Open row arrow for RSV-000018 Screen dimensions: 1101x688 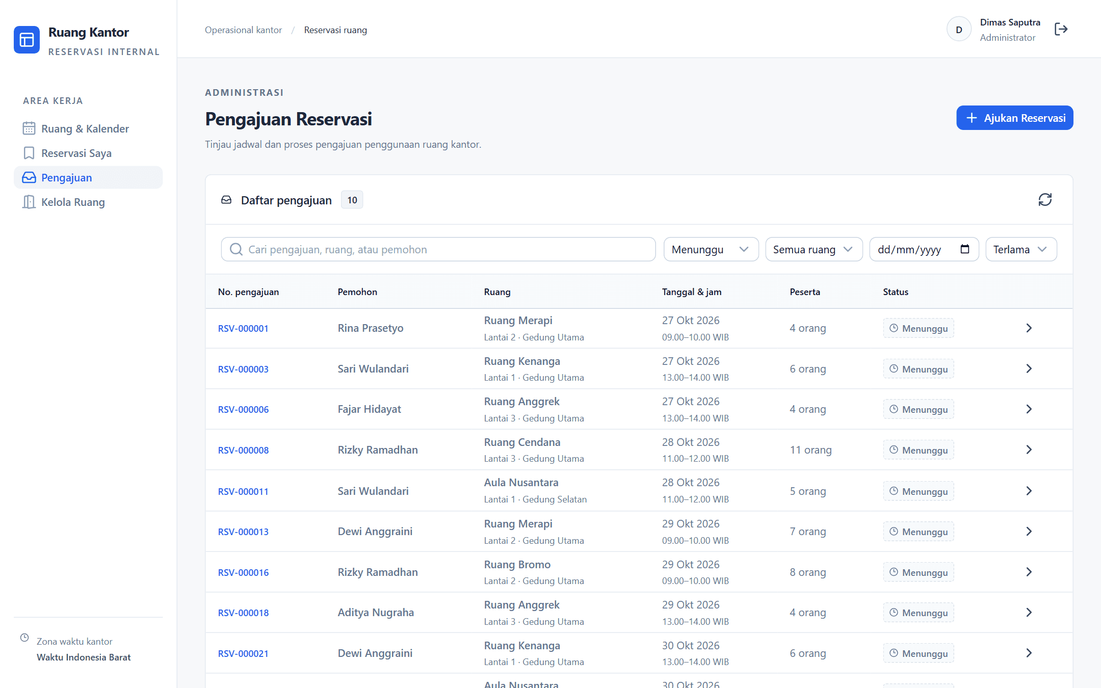pos(1029,613)
